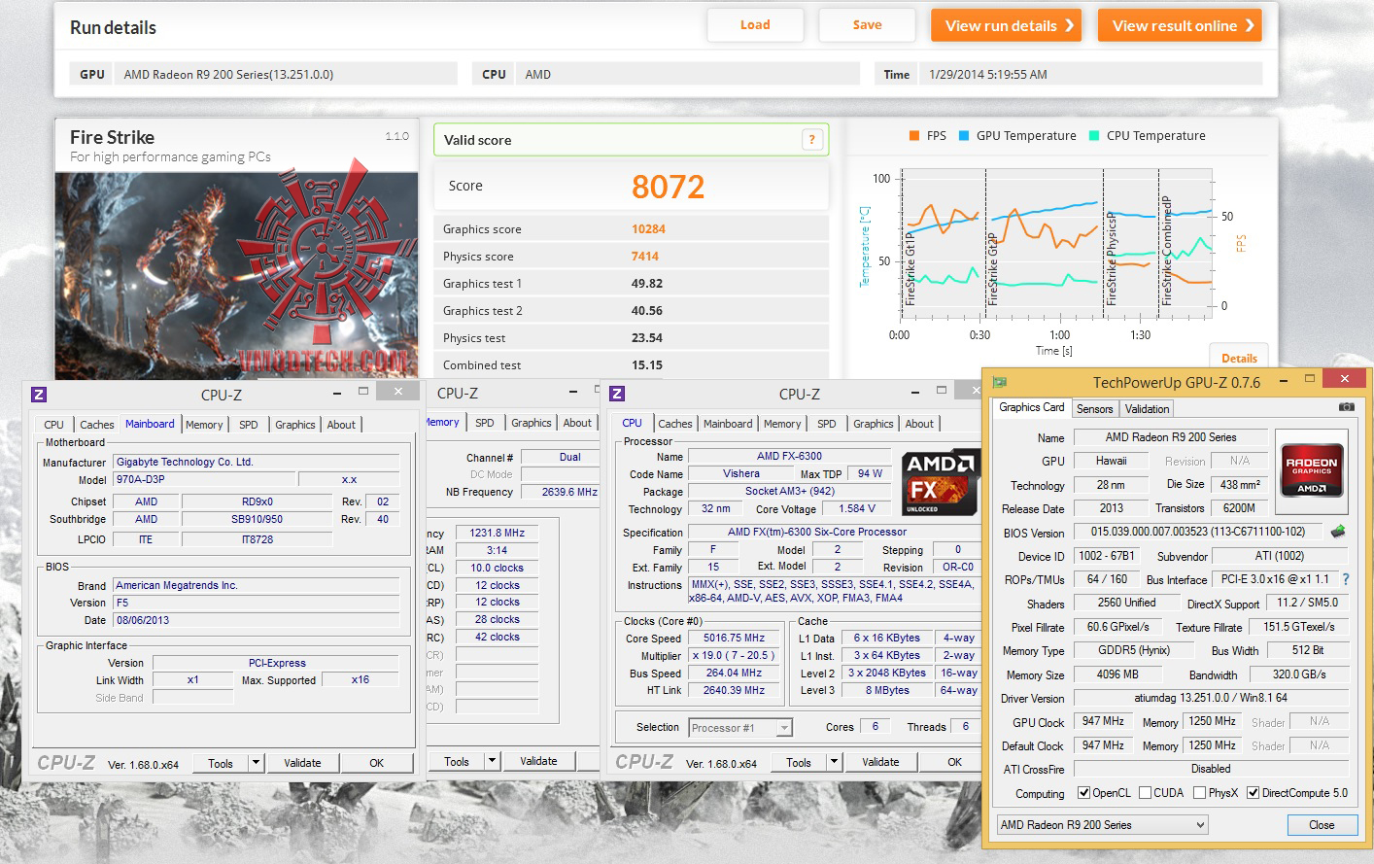Open Graphics tab in processor CPU-Z window
Viewport: 1374px width, 864px height.
coord(873,424)
